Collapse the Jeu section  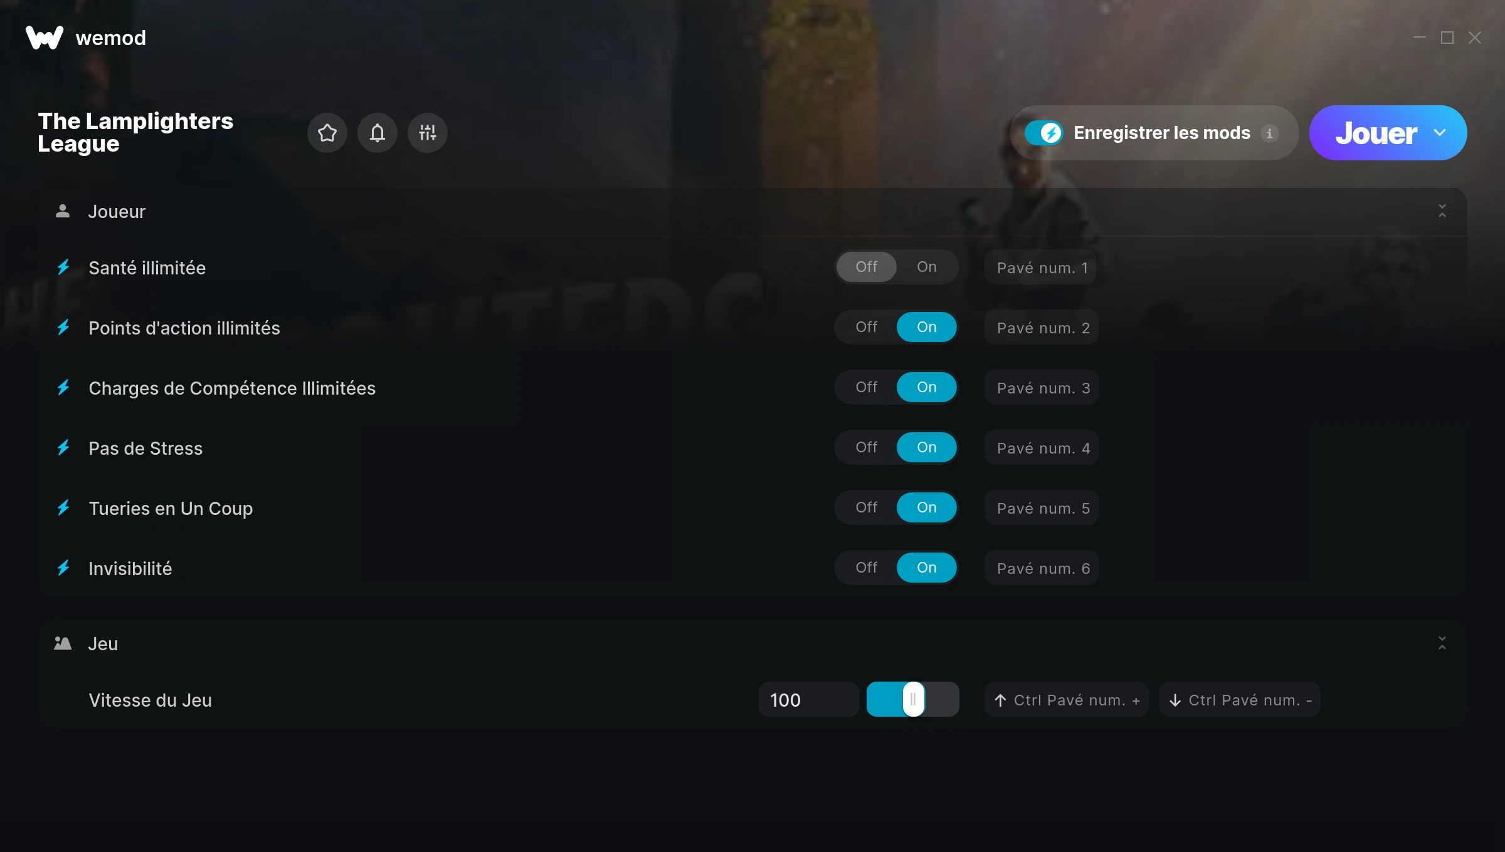(1442, 643)
